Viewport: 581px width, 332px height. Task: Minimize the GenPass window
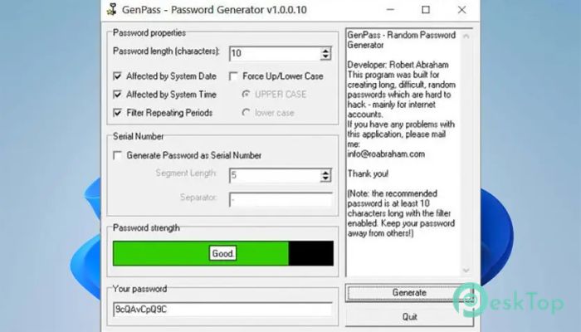[x=390, y=10]
